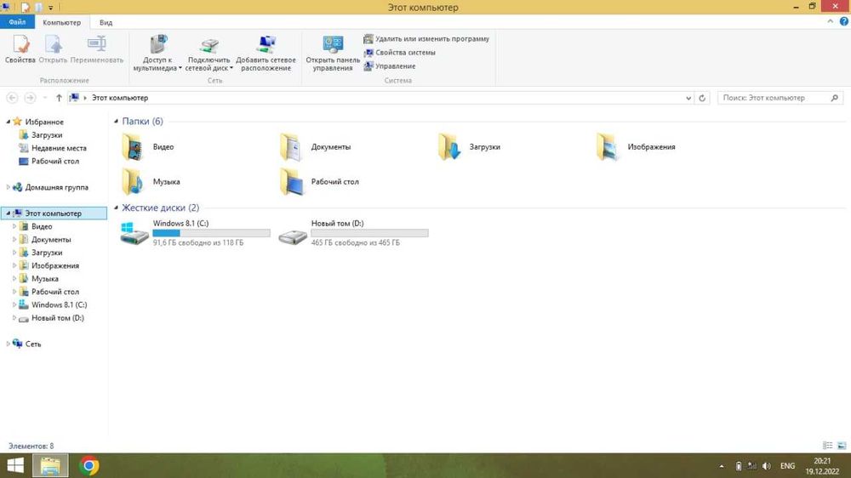The image size is (851, 478).
Task: Go back with the back arrow
Action: (x=12, y=98)
